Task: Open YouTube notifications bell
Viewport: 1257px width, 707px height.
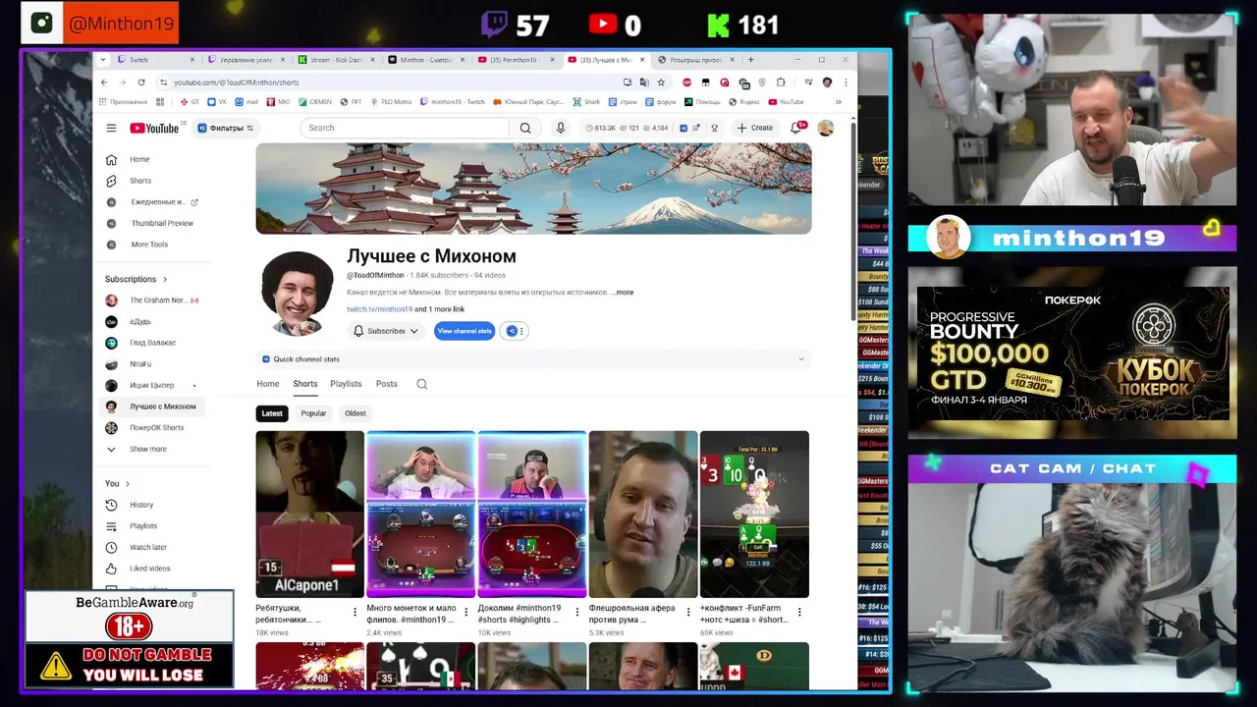Action: (x=796, y=128)
